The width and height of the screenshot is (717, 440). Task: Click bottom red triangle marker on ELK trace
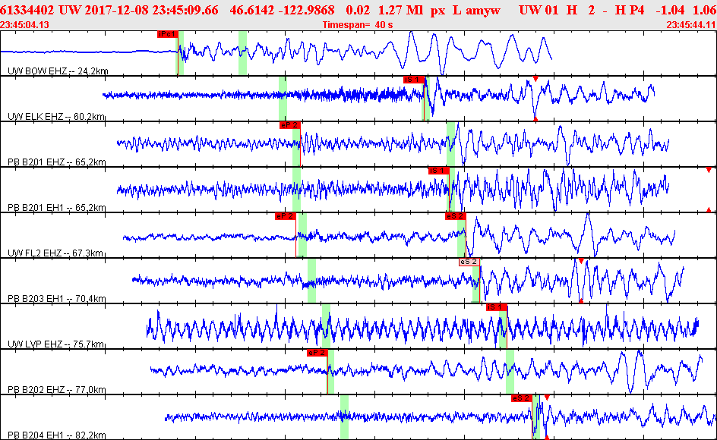535,119
